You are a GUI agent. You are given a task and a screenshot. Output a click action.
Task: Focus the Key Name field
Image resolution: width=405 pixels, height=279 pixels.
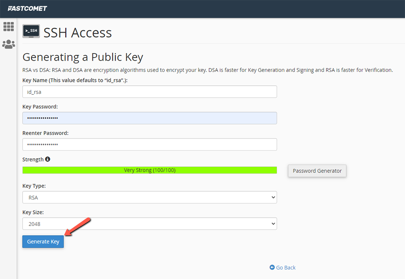[149, 92]
